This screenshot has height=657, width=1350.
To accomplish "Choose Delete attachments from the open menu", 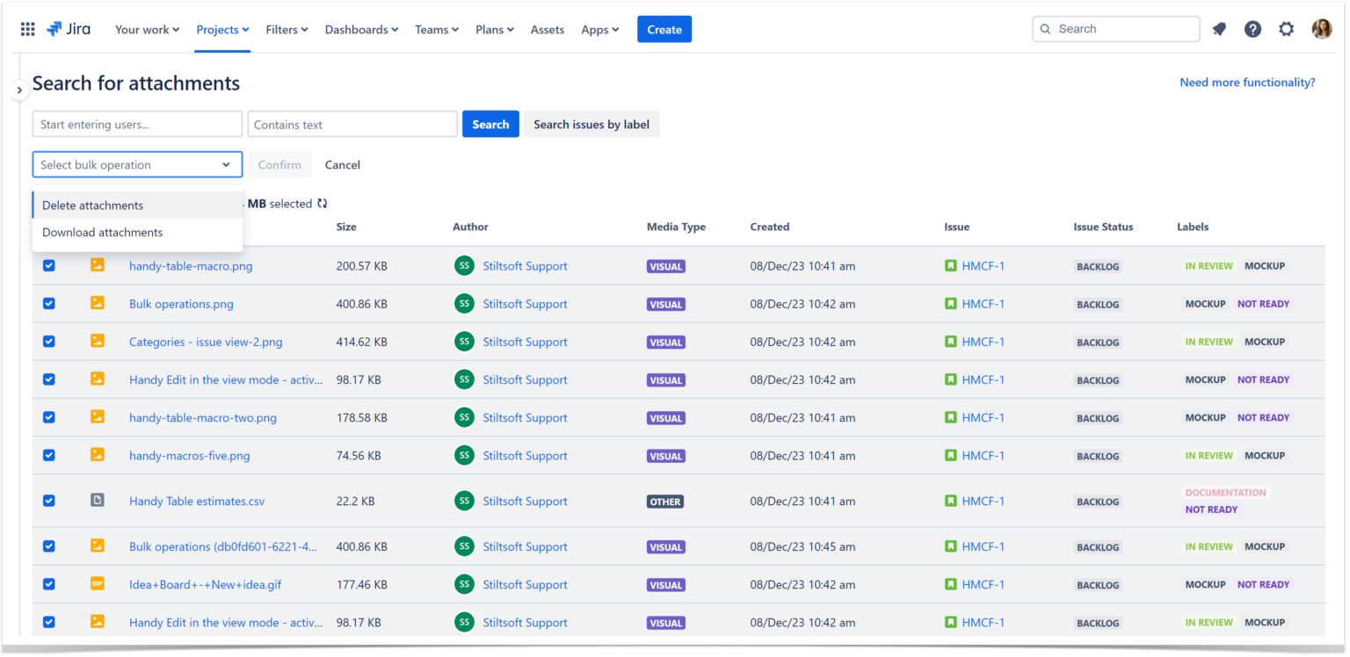I will tap(91, 205).
